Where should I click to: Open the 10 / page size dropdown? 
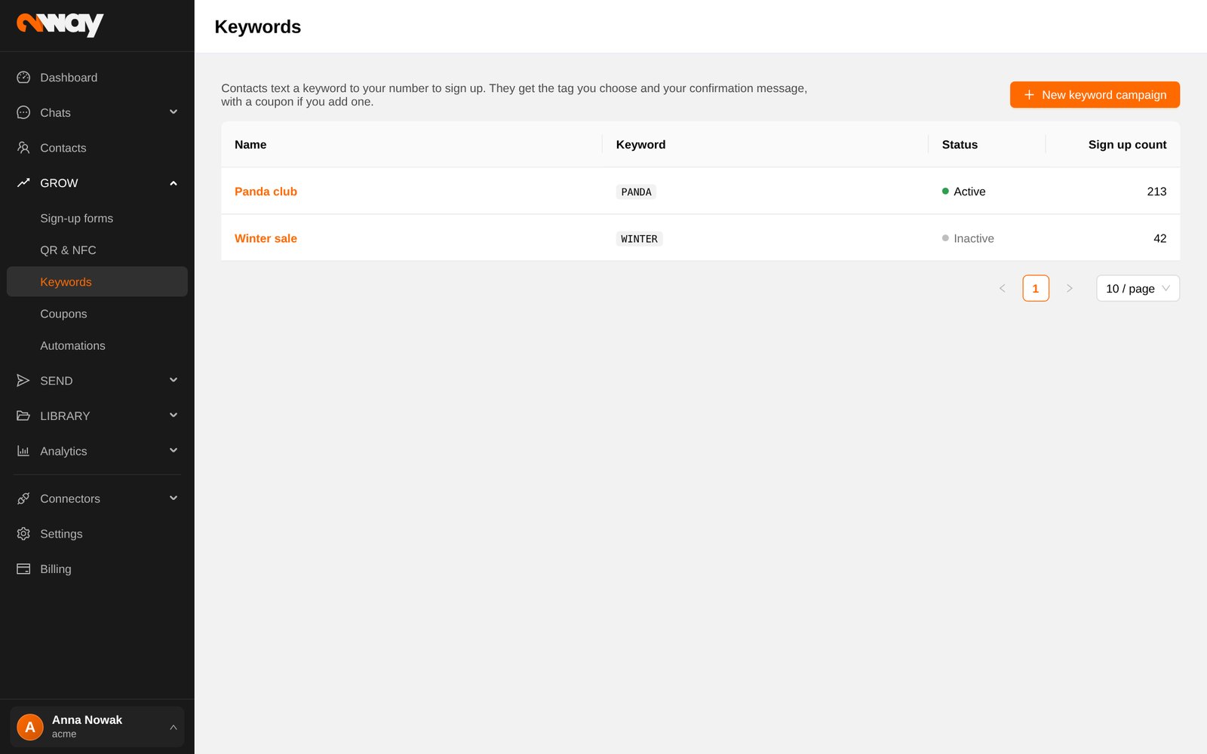pyautogui.click(x=1138, y=288)
